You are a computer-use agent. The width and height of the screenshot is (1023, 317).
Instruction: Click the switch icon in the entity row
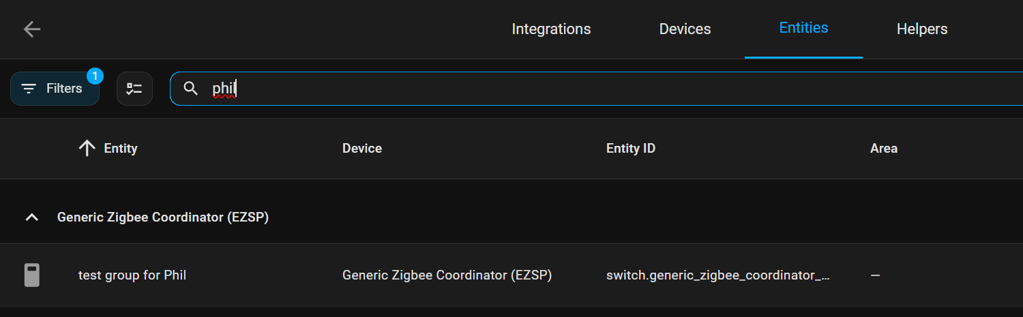(31, 275)
